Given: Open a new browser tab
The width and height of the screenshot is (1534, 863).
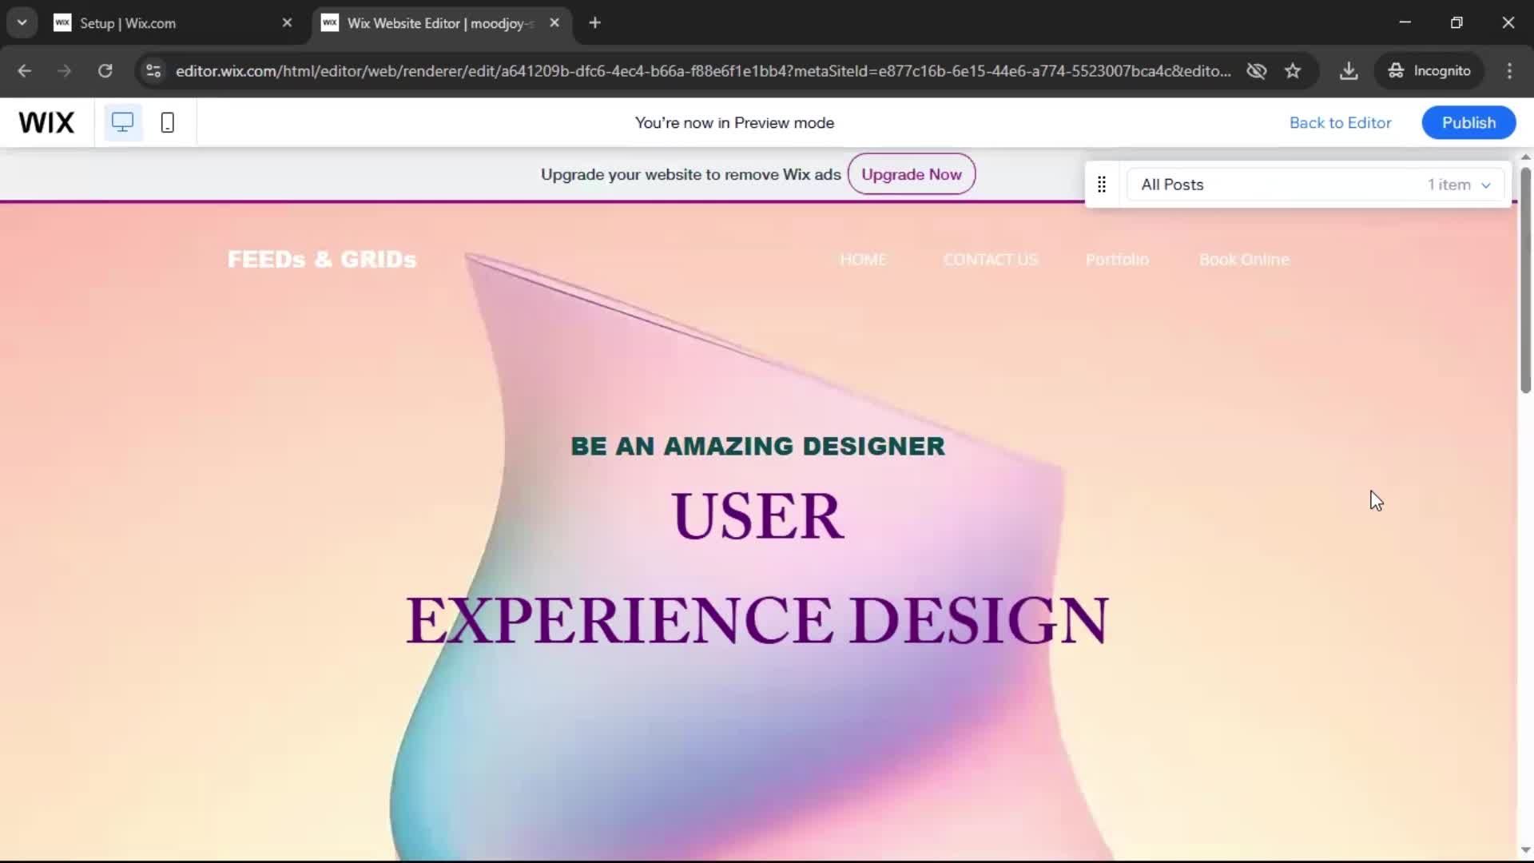Looking at the screenshot, I should click(x=594, y=23).
